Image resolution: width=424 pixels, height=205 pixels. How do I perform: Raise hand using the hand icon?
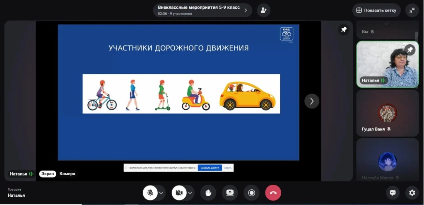pos(208,193)
